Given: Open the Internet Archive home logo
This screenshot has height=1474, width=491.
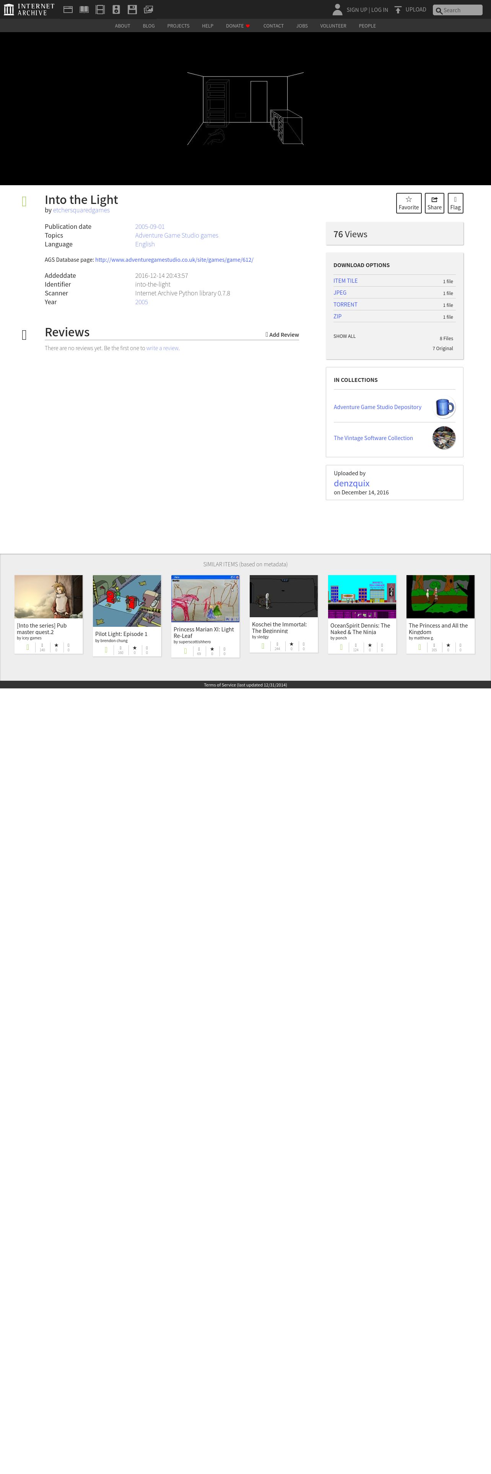Looking at the screenshot, I should [x=29, y=9].
